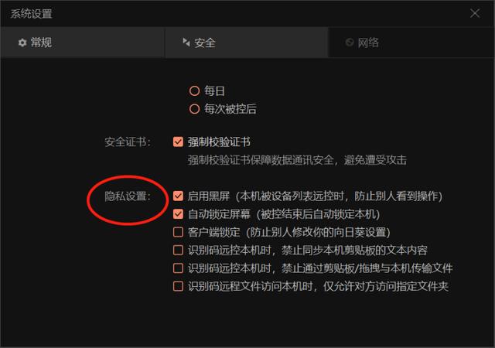This screenshot has width=495, height=348.
Task: Enable 禁止通过剪贴板/拖拽与本机传输文件 checkbox
Action: tap(178, 268)
